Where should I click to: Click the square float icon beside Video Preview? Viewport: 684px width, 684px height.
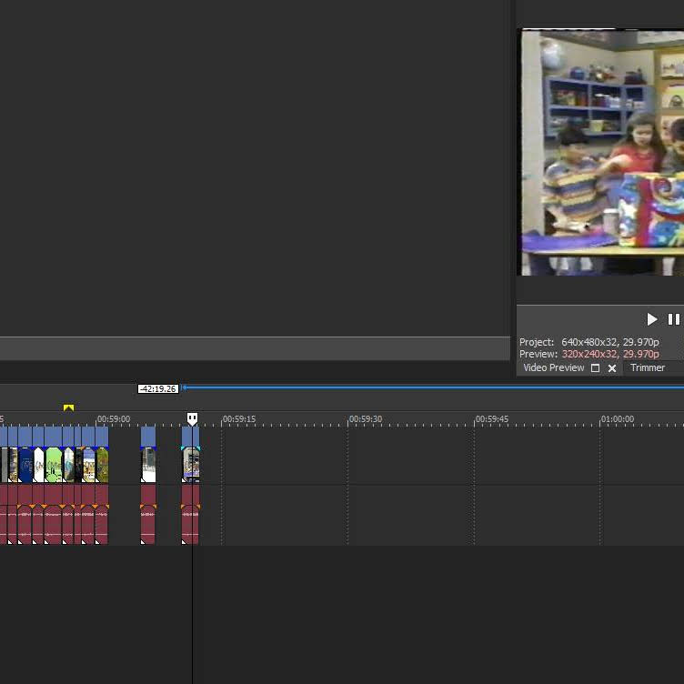[596, 368]
